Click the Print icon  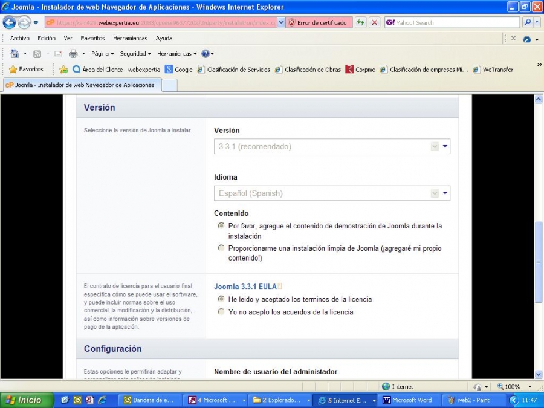pyautogui.click(x=73, y=54)
